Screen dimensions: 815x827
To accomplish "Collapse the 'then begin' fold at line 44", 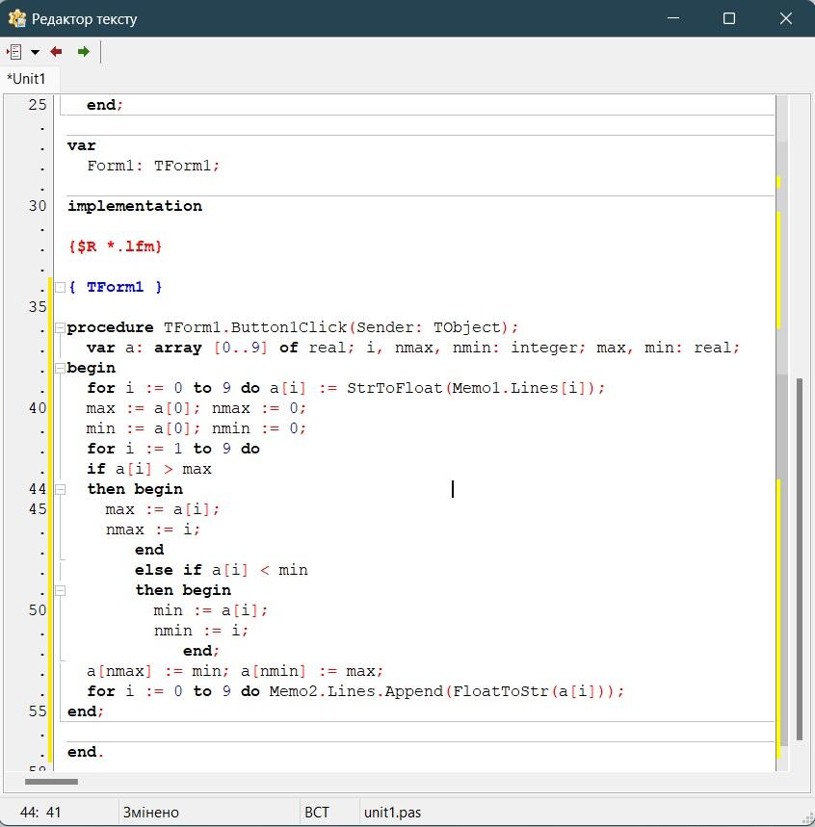I will click(x=60, y=489).
